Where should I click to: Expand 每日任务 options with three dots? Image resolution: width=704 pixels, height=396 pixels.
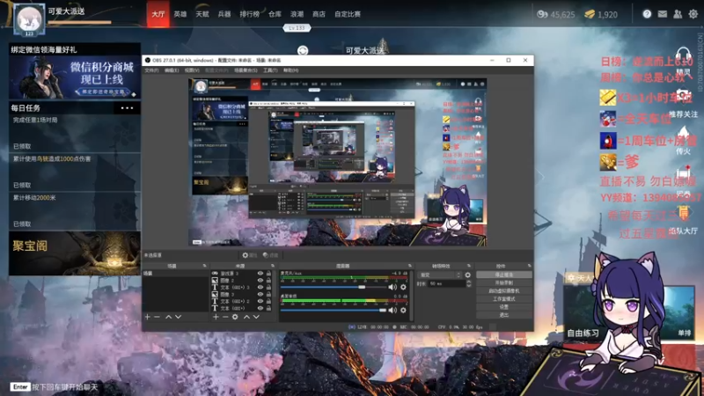(x=127, y=108)
